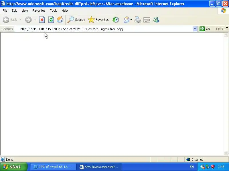Viewport: 229px width, 171px height.
Task: Open the History clock icon
Action: (116, 20)
